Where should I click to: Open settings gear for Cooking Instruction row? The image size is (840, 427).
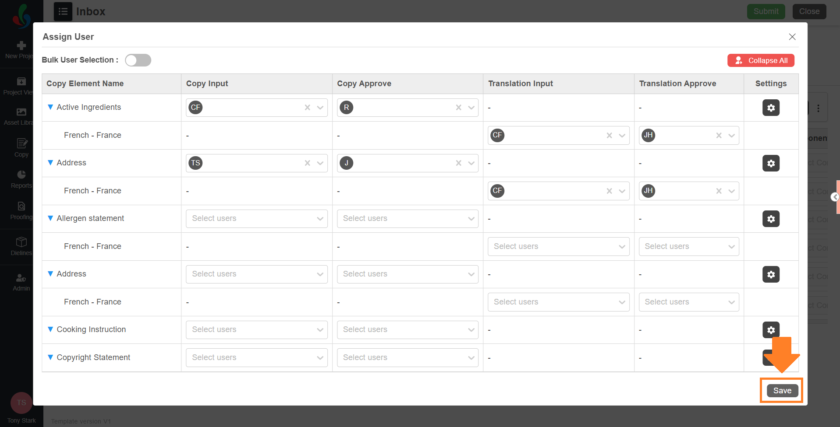[771, 329]
